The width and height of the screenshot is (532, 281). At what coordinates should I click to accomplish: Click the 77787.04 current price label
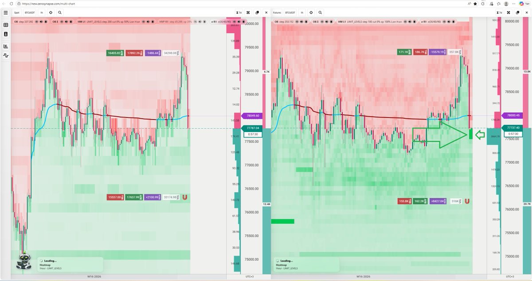click(251, 128)
